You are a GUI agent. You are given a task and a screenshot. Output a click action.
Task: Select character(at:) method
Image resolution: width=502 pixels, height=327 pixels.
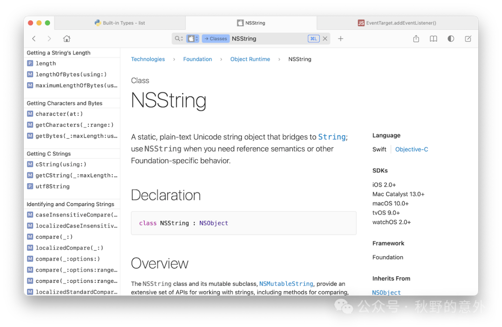72,113
